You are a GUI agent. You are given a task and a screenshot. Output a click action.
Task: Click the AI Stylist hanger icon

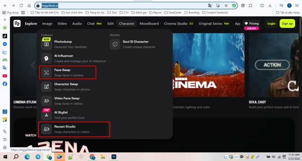46,115
